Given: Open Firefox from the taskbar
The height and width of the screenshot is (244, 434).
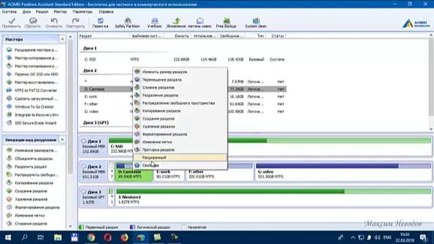Looking at the screenshot, I should (124, 237).
